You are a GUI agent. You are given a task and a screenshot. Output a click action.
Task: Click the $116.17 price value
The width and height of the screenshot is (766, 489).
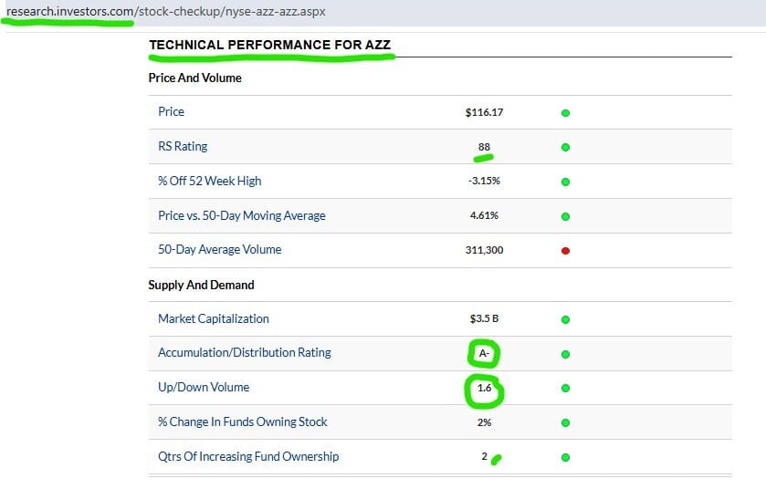click(484, 112)
